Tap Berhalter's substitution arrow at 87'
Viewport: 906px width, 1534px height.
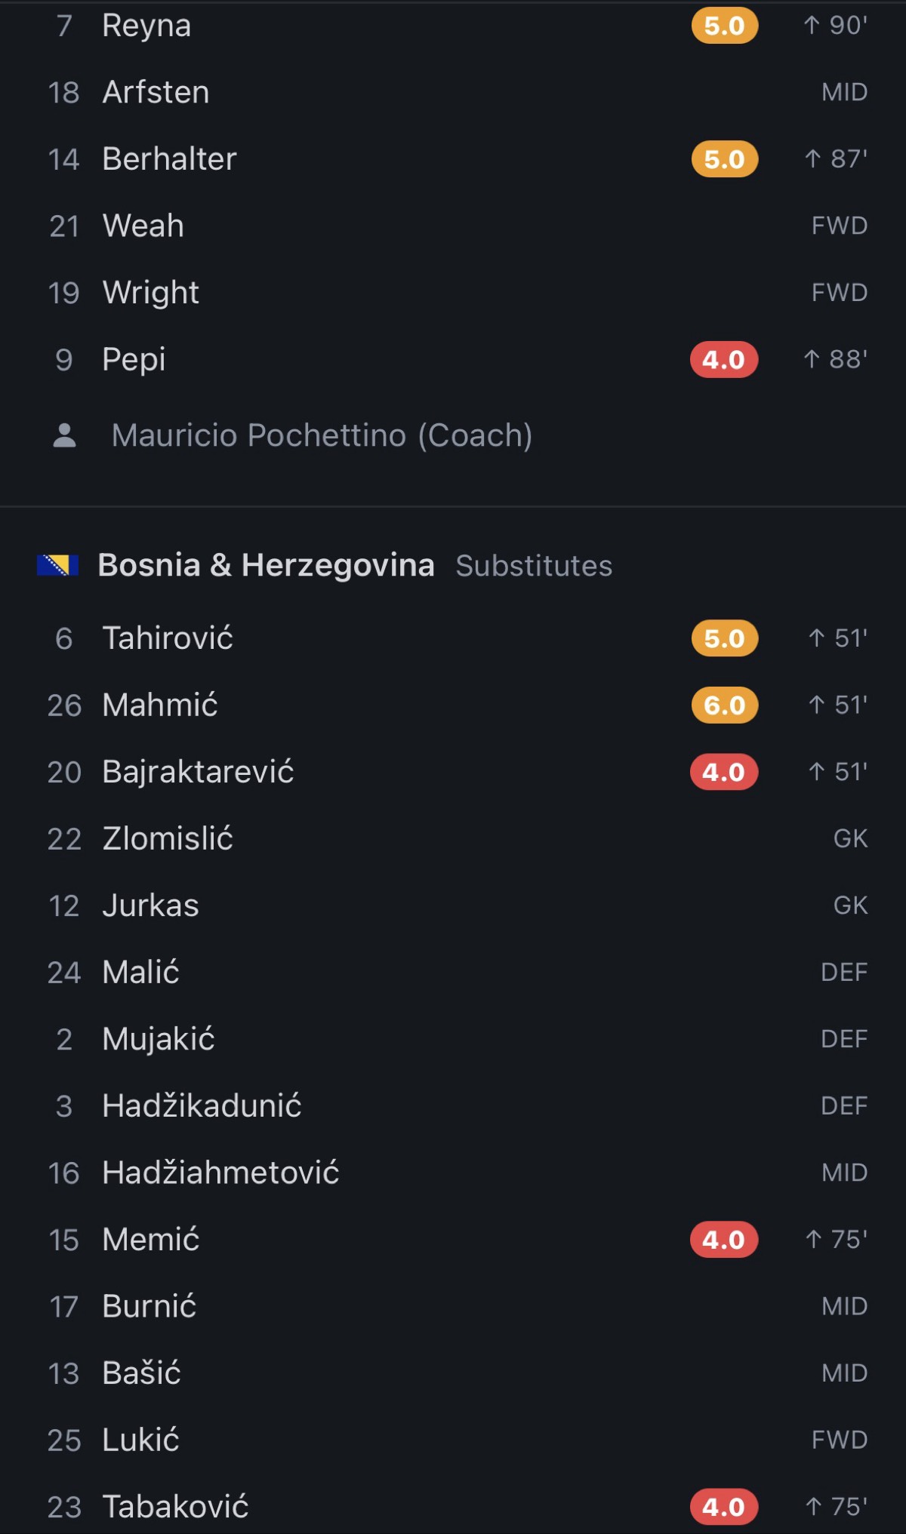[x=812, y=158]
